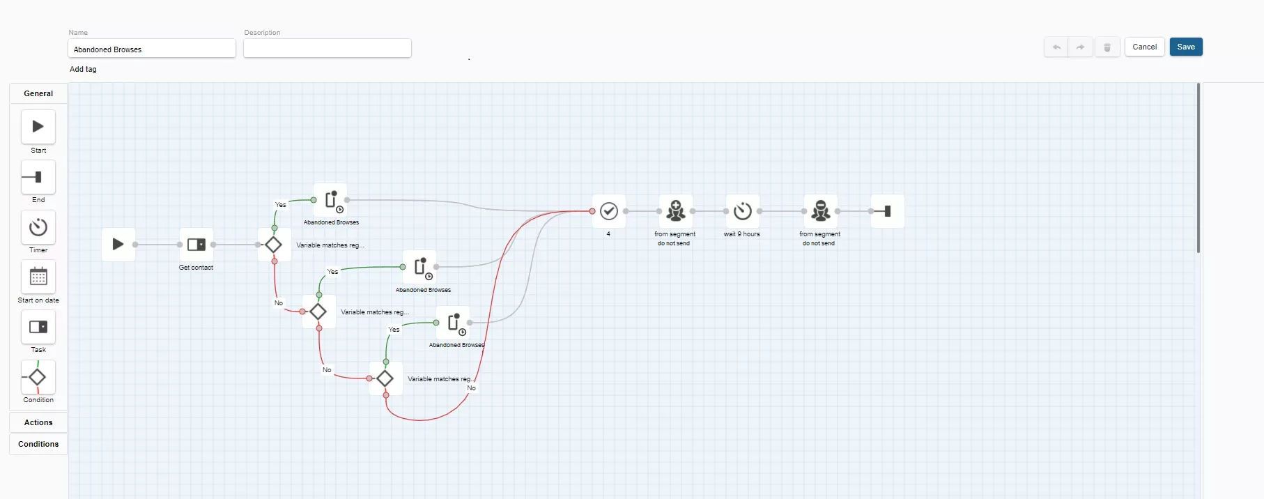Pick the Timer block from palette
Screen dimensions: 1264x499
click(x=38, y=227)
